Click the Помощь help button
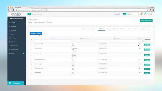The image size is (162, 91). pos(16,83)
